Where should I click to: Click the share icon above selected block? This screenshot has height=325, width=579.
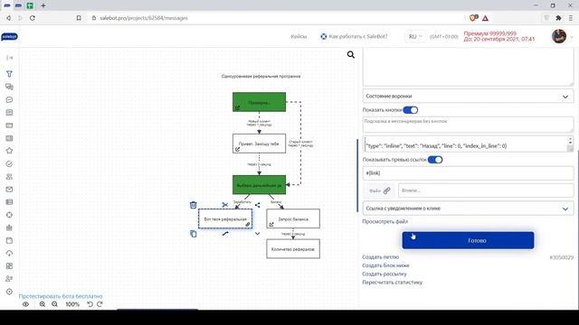(257, 205)
